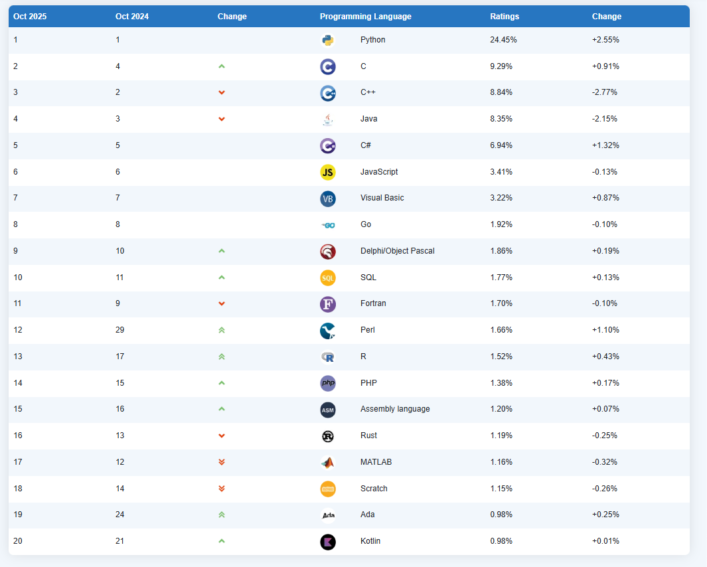Click the green up arrow in C row
Screen dimensions: 707x567
[x=222, y=66]
